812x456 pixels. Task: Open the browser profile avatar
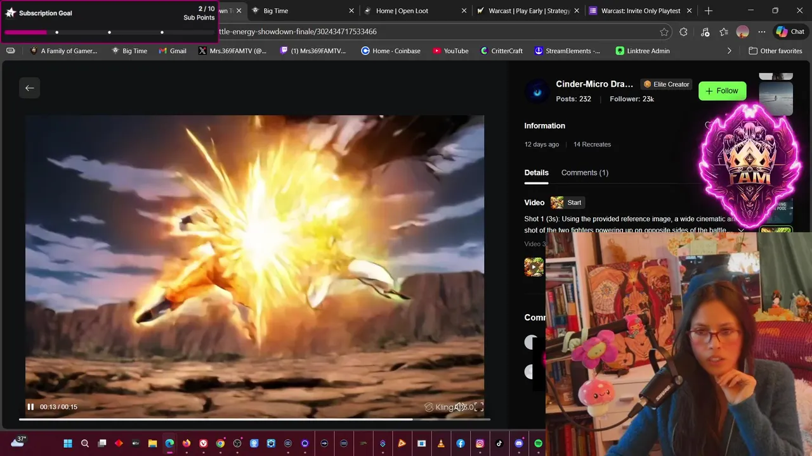(x=743, y=32)
